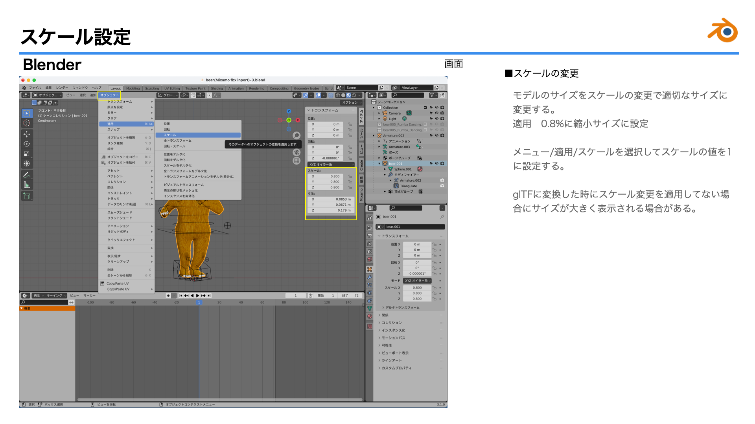Toggle Camera visibility eye in outliner
755x424 pixels.
pos(436,113)
